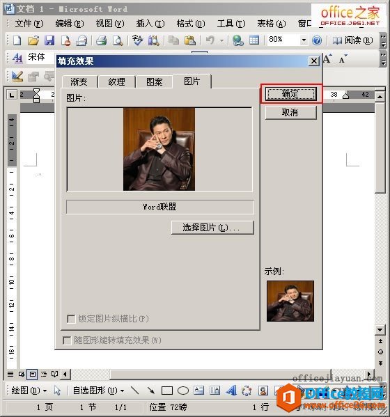Open the 文件 menu
Screen dimensions: 390x417
(29, 24)
